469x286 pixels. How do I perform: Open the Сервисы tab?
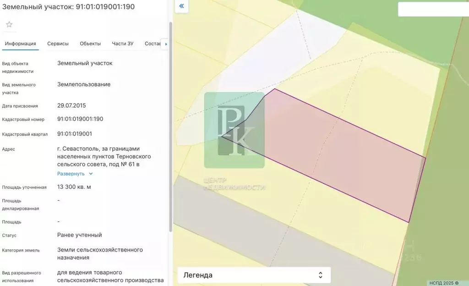[58, 44]
